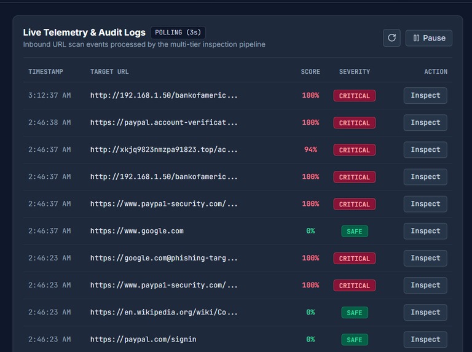The width and height of the screenshot is (472, 352).
Task: Click the 2:46:38 AM timestamp
Action: [50, 122]
